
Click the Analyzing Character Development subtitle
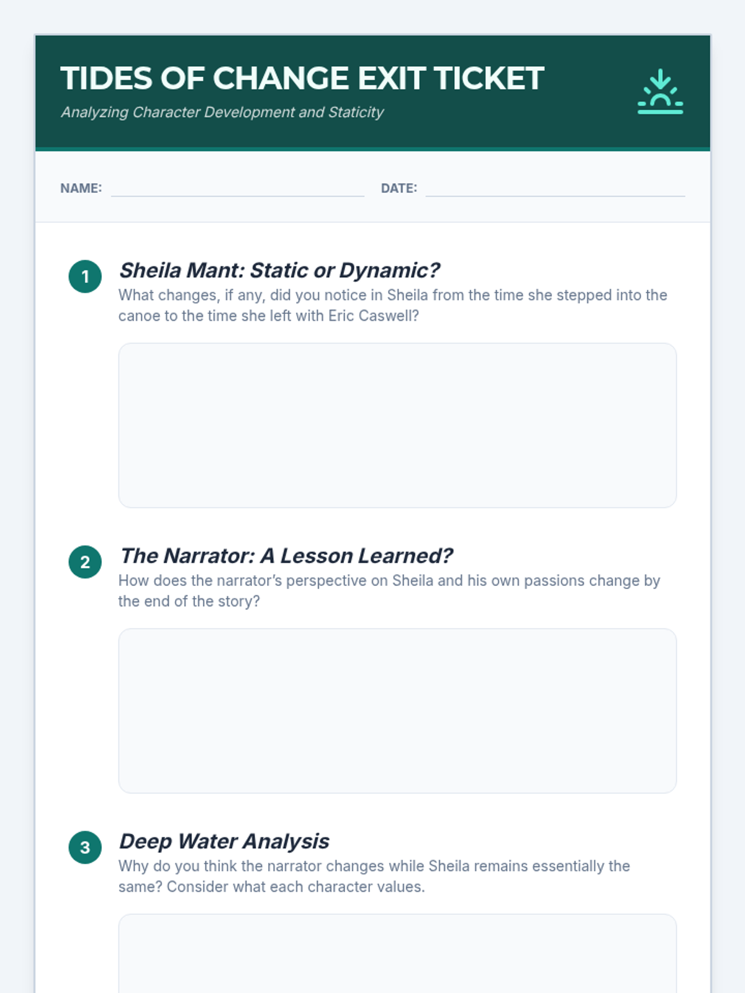point(222,112)
